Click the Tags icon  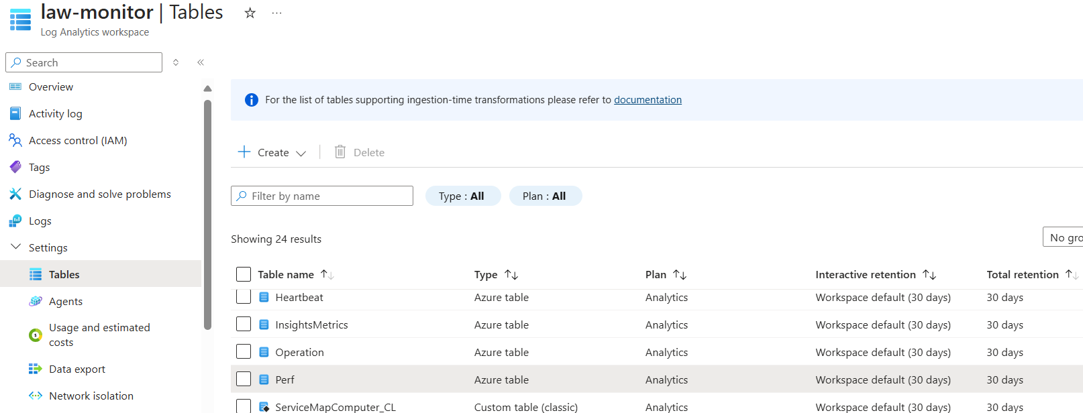15,167
